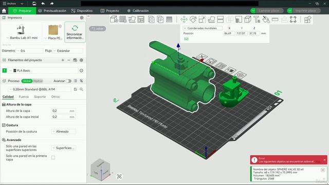Open filament settings gear icon

pyautogui.click(x=81, y=60)
